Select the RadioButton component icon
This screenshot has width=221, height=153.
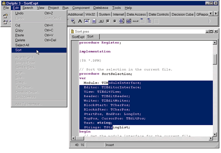(x=115, y=21)
